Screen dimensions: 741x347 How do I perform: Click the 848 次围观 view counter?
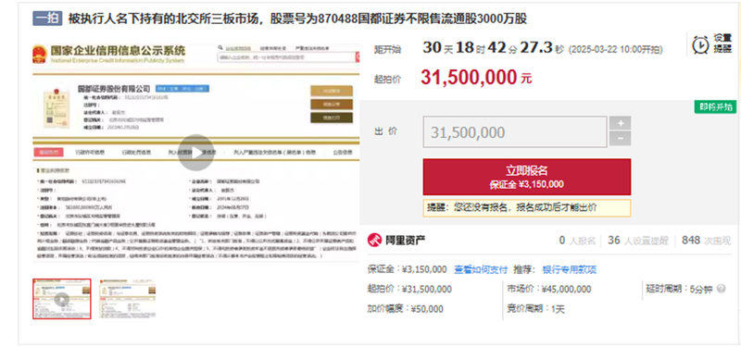pos(707,241)
